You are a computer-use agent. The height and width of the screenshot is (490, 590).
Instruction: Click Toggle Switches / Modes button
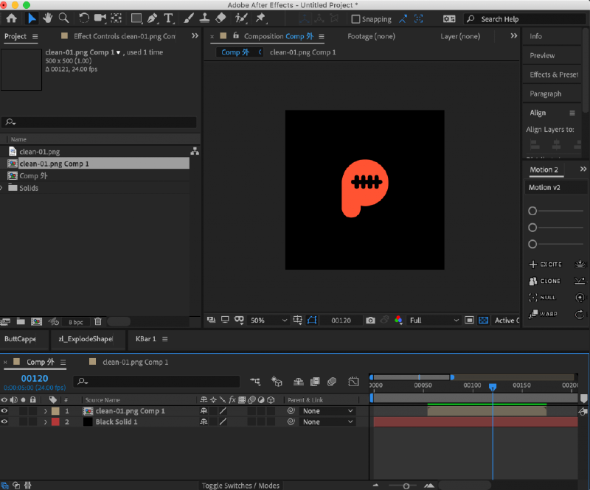coord(241,486)
